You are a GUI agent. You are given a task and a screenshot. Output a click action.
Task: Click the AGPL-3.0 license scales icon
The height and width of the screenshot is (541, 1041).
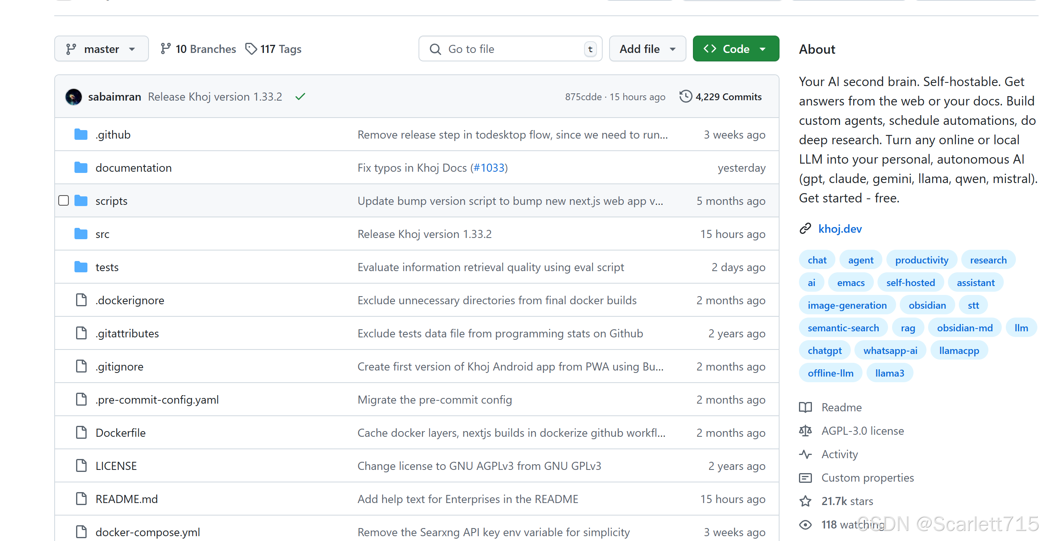pos(805,431)
